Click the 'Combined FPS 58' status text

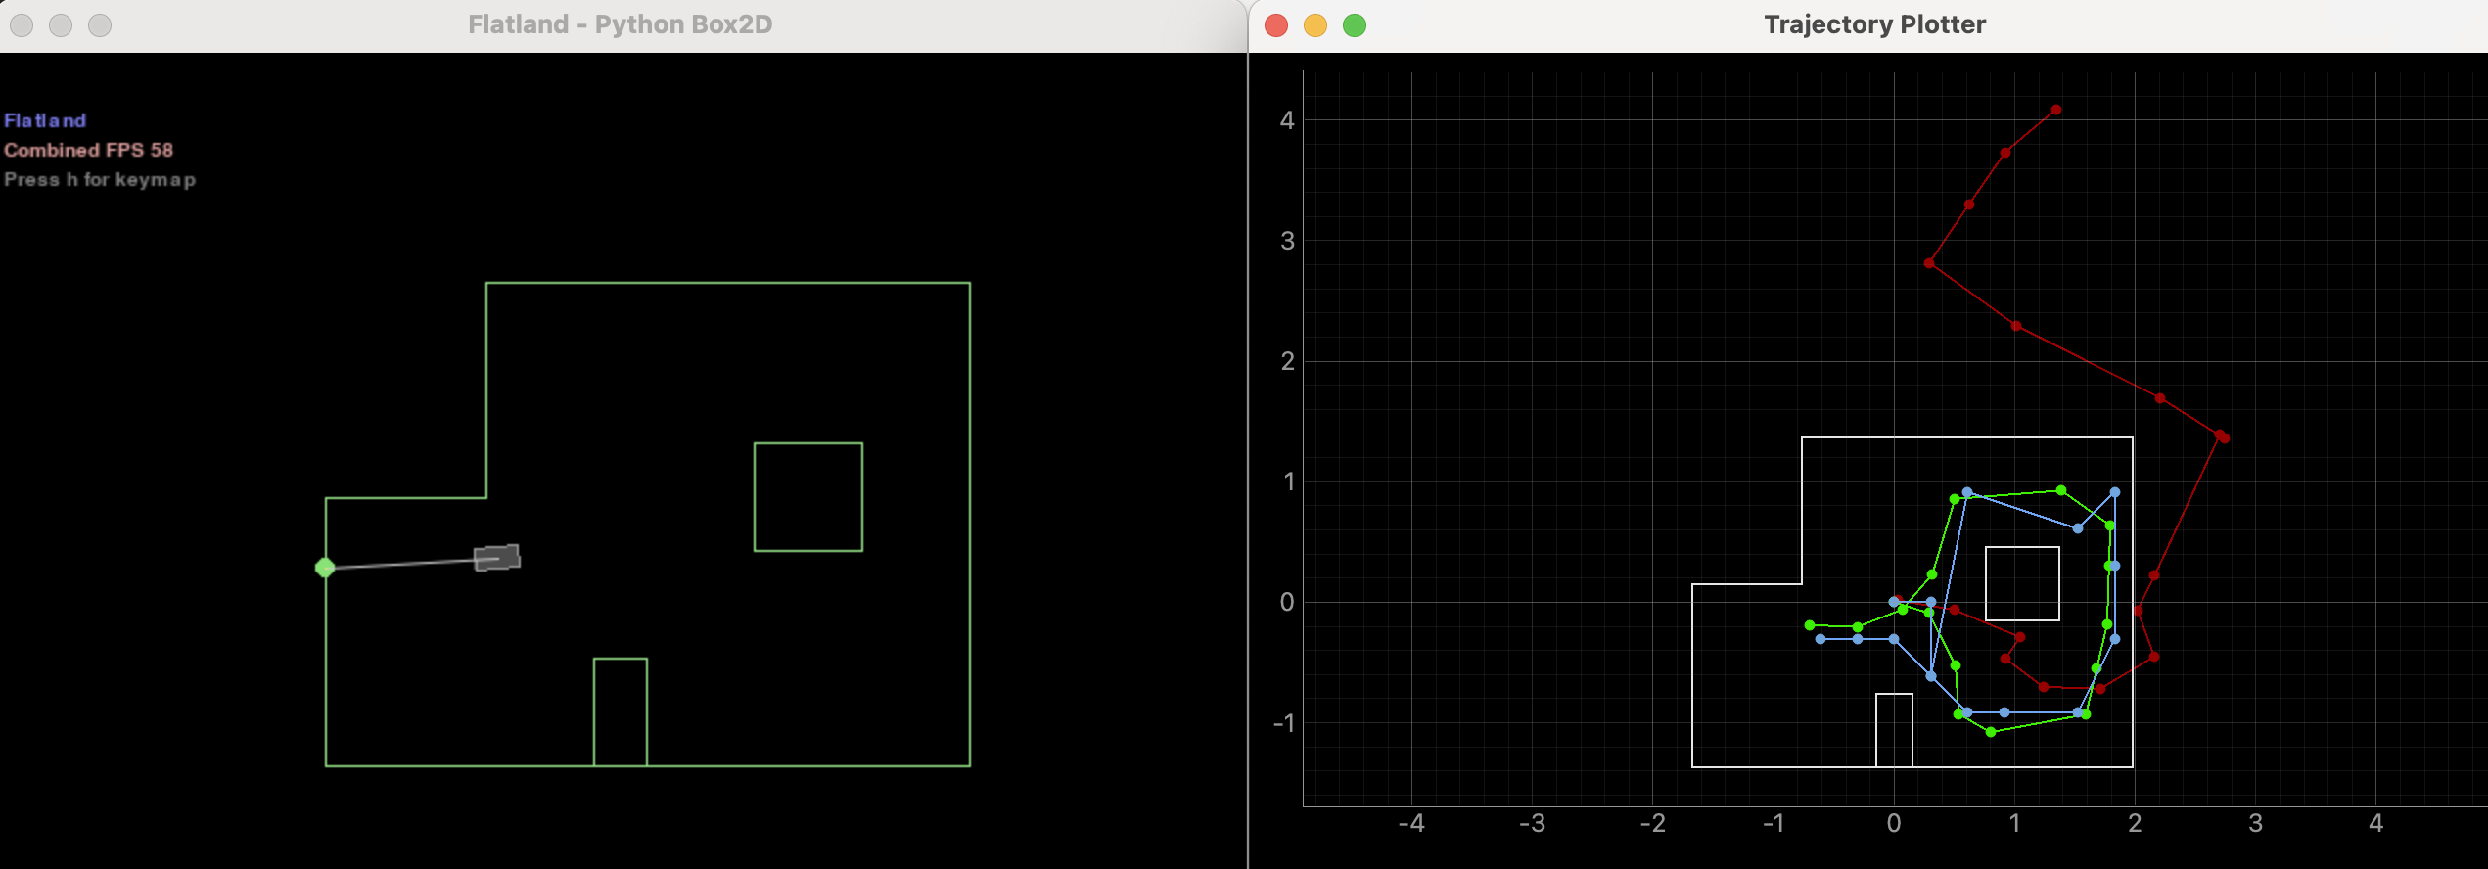tap(89, 150)
